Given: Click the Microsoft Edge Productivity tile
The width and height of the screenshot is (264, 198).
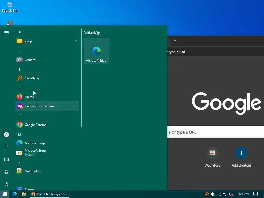Looking at the screenshot, I should point(96,51).
